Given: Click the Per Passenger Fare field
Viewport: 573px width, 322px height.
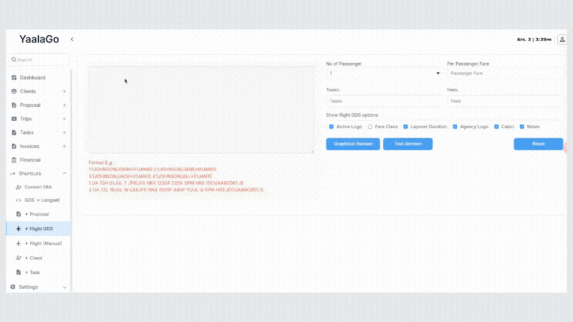Looking at the screenshot, I should [505, 73].
